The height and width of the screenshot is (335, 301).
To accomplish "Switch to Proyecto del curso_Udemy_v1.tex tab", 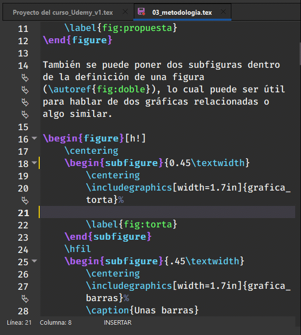I will pos(65,12).
